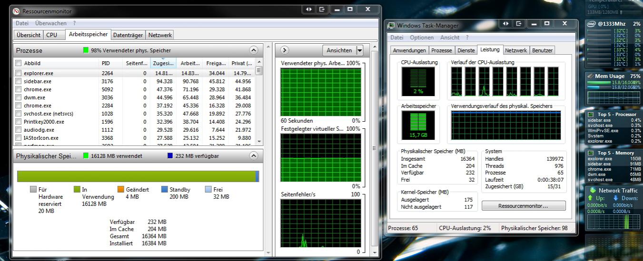Open the Überwachen menu
The image size is (643, 261).
pyautogui.click(x=51, y=23)
